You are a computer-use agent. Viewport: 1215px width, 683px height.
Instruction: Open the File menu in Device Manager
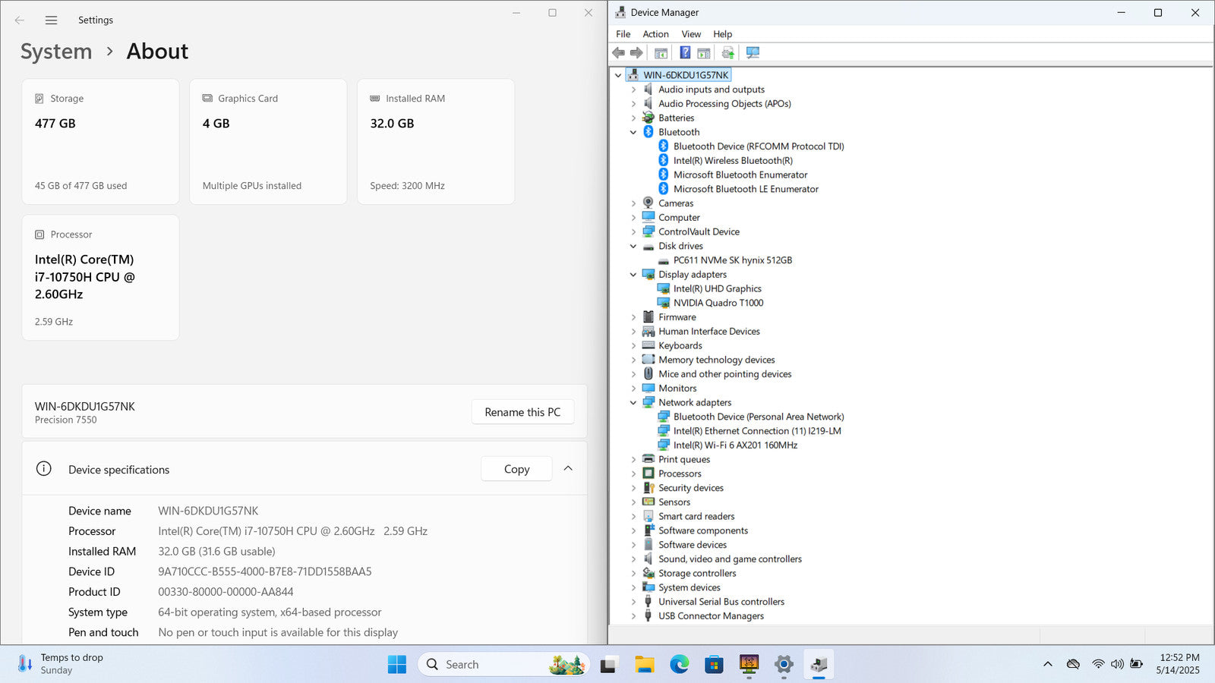point(623,34)
